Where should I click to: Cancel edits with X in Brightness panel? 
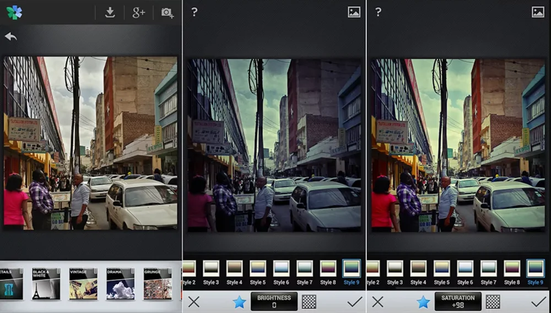pyautogui.click(x=193, y=301)
